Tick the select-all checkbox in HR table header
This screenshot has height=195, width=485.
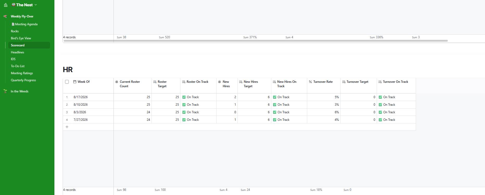67,82
